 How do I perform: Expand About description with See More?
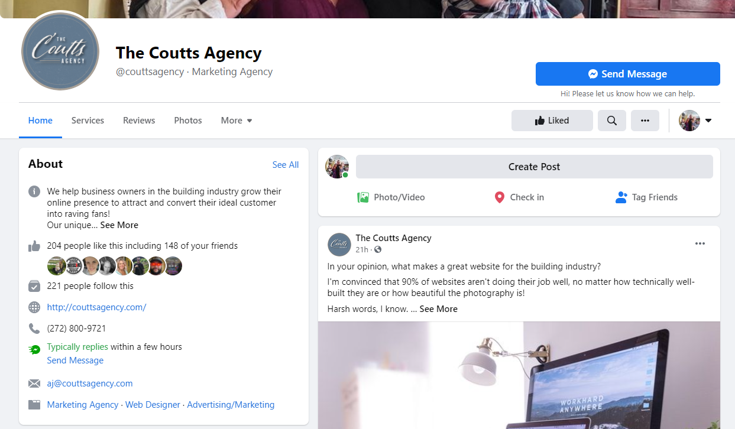119,225
